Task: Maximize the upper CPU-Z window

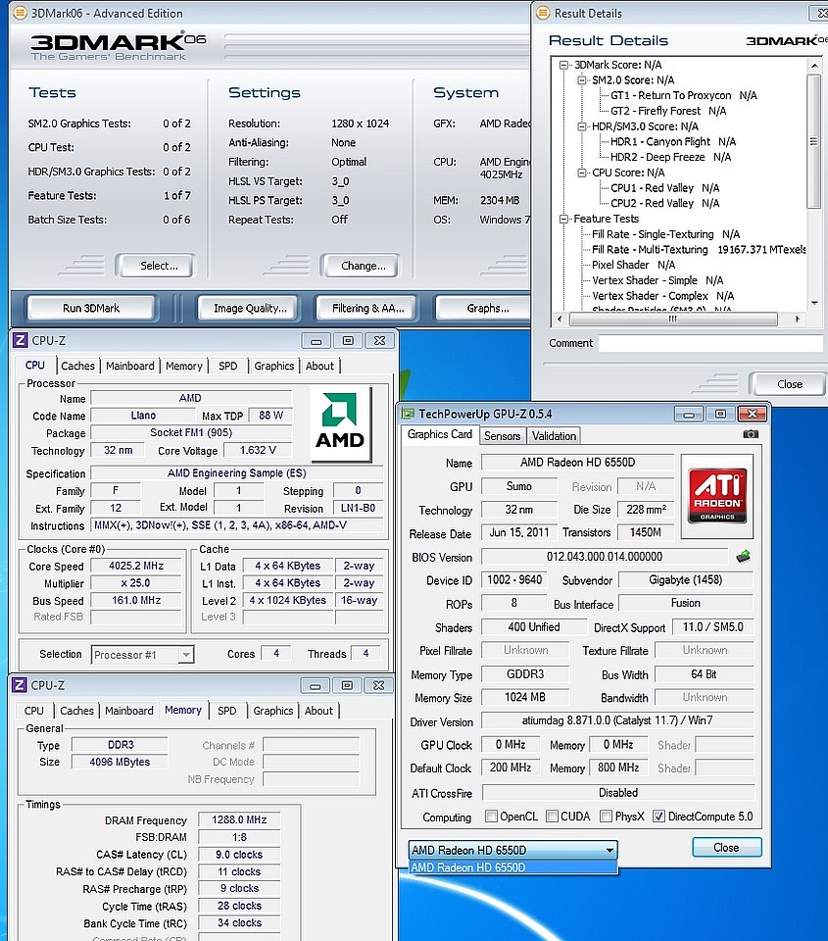Action: pos(348,341)
